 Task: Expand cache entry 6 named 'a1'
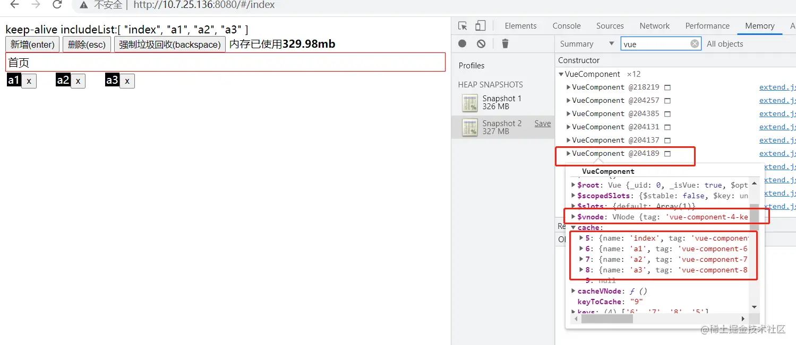[581, 249]
